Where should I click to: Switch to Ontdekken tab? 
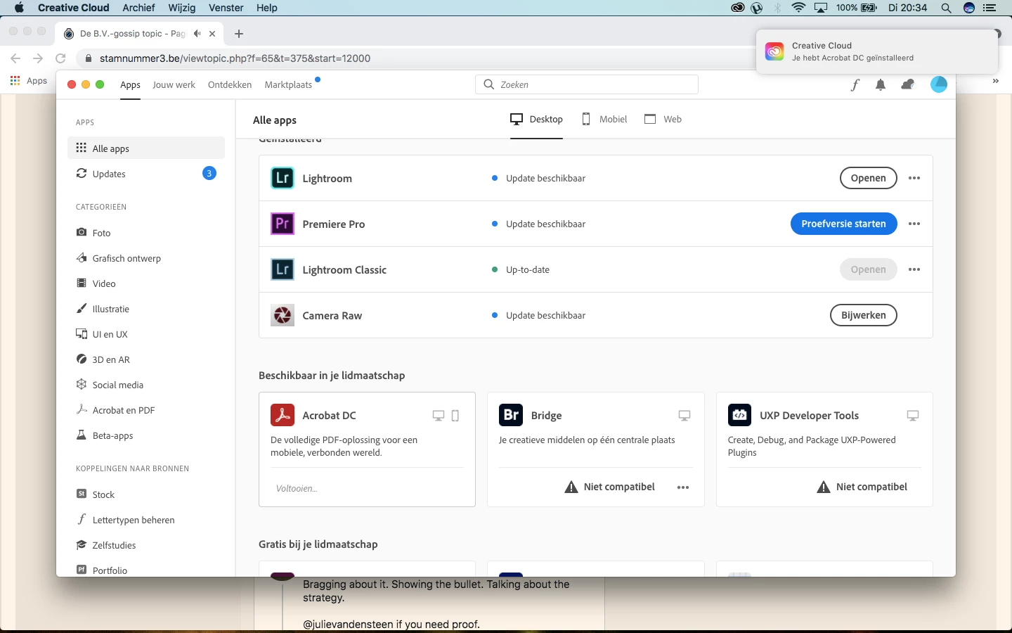tap(230, 84)
